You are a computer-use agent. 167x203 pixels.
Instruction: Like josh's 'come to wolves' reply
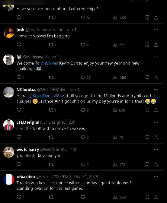(x=83, y=45)
